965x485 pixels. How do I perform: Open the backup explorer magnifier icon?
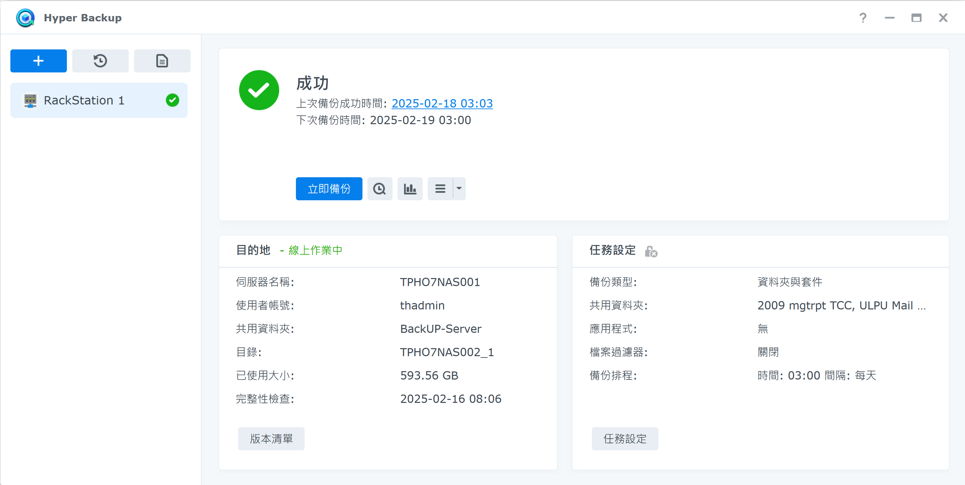click(x=380, y=189)
